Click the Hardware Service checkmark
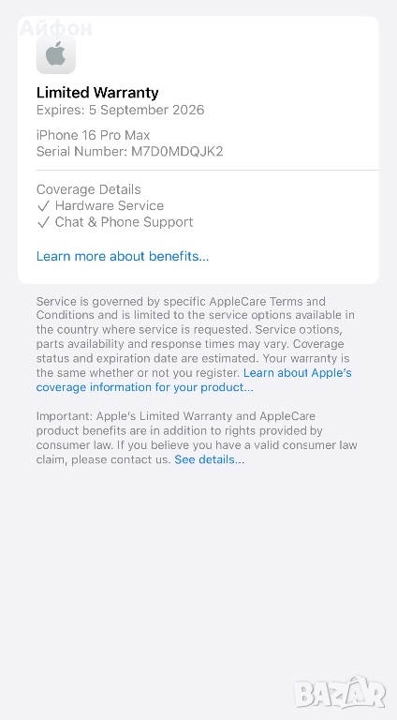The image size is (397, 720). [x=43, y=206]
